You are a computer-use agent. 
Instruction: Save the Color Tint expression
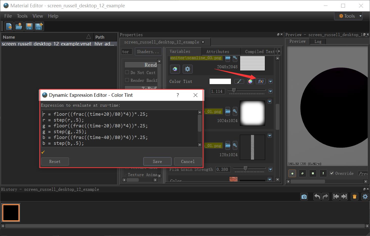click(157, 161)
